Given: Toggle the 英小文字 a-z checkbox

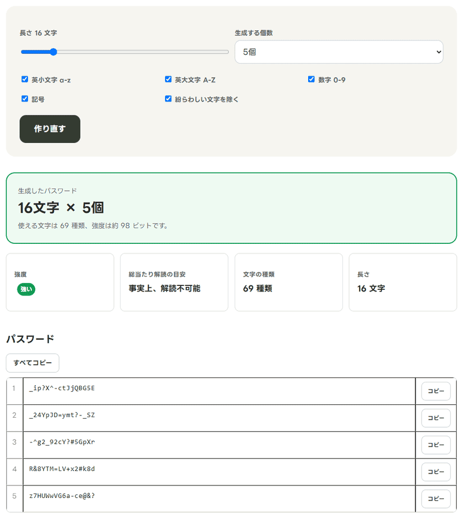Looking at the screenshot, I should coord(25,79).
